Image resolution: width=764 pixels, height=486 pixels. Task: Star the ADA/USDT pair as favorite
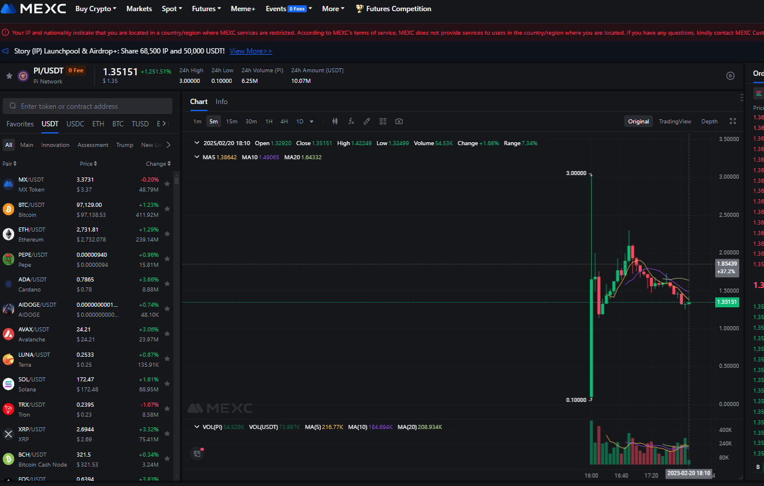[x=167, y=284]
